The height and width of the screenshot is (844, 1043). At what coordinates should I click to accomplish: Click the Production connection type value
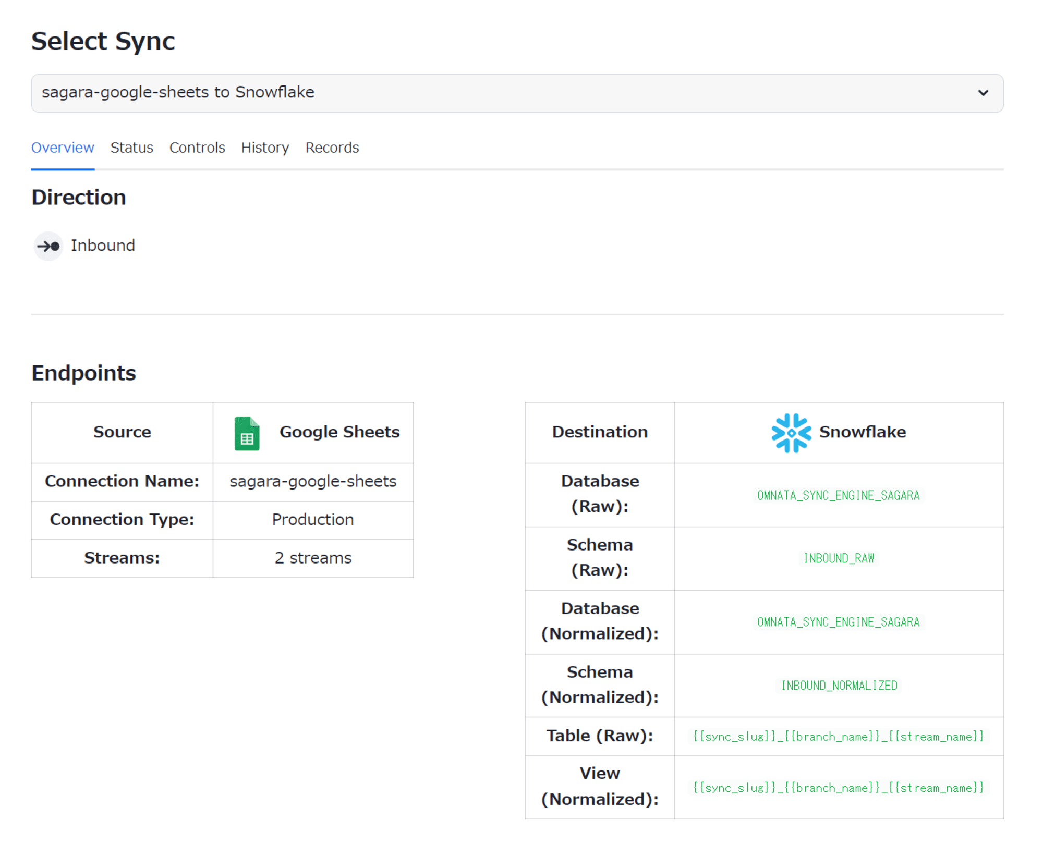[313, 519]
